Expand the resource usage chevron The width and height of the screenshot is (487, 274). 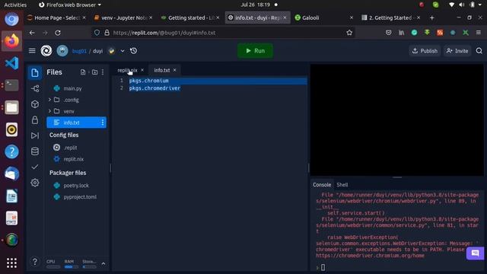click(103, 263)
